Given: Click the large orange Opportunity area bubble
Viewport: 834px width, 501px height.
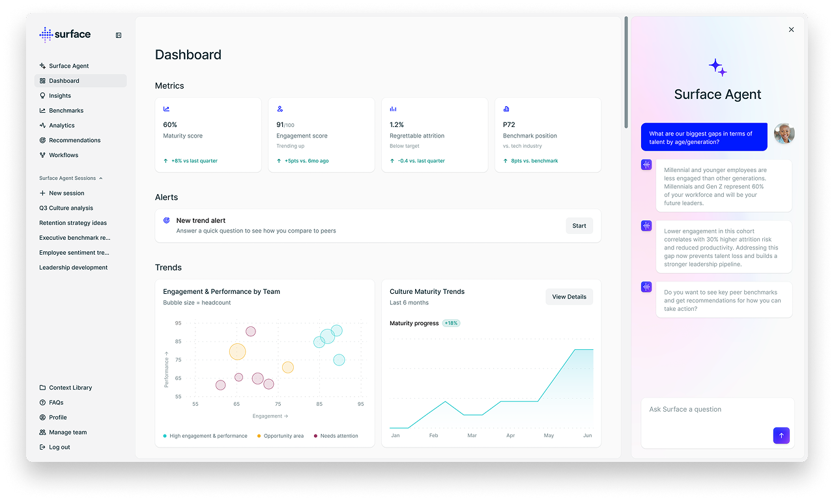Looking at the screenshot, I should (237, 352).
